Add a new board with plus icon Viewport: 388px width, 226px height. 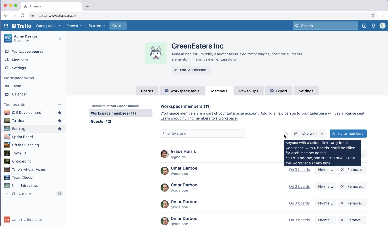tap(60, 104)
